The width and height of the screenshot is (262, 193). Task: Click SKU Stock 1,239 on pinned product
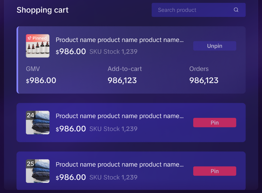tap(114, 52)
